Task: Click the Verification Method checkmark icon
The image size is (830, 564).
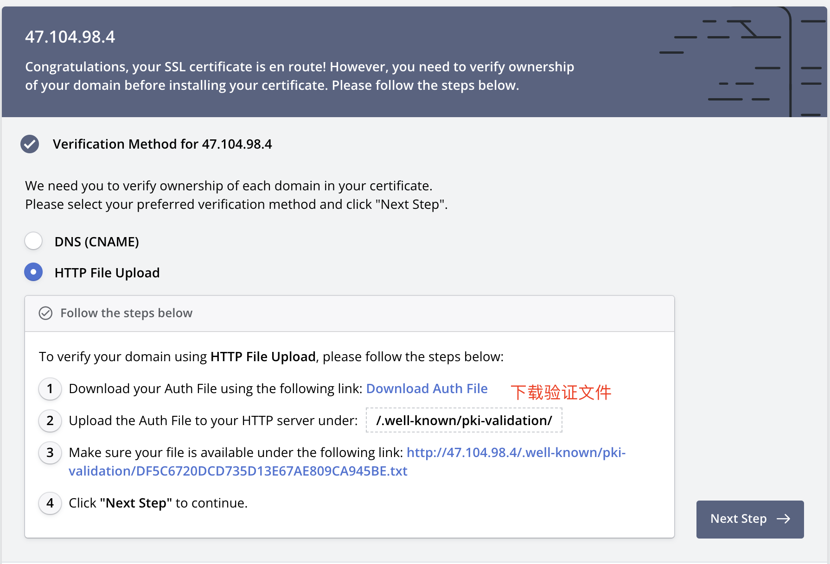Action: 30,144
